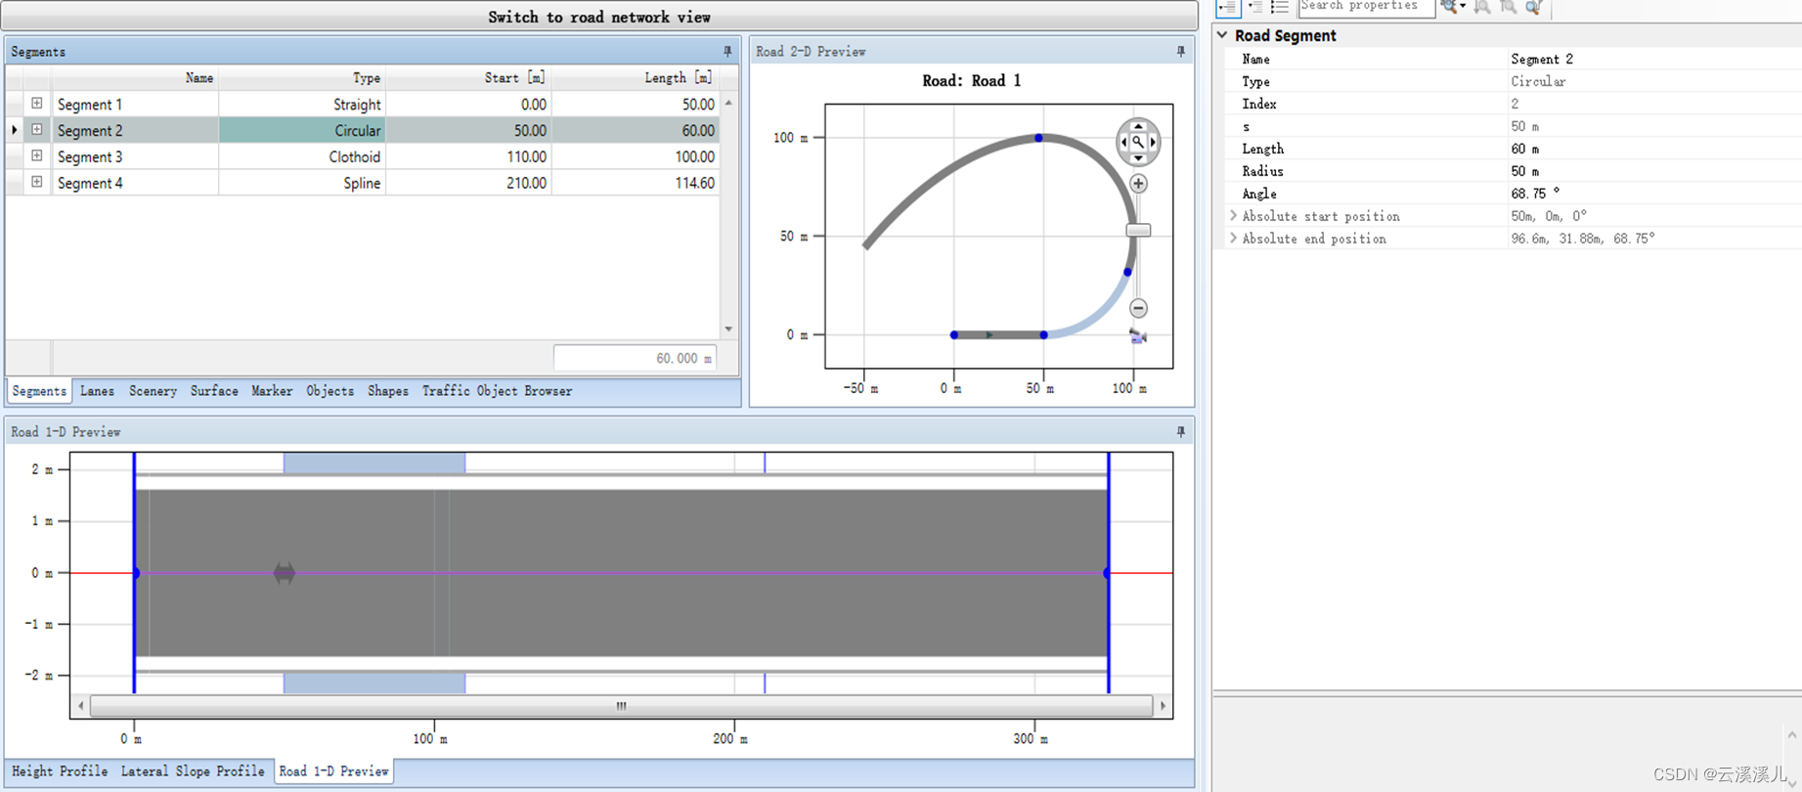Click Switch to road network view button
This screenshot has height=792, width=1802.
[x=599, y=17]
